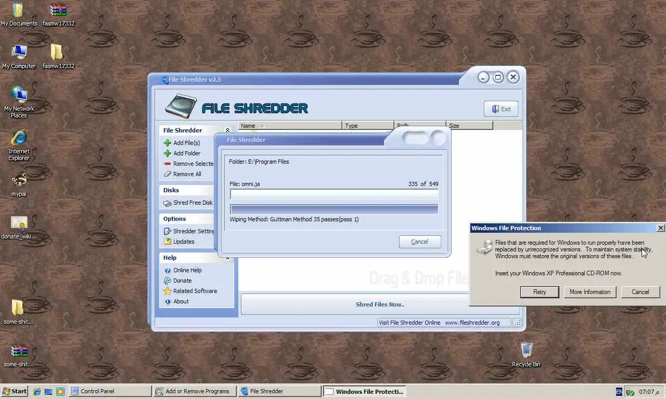Open My Computer desktop icon
666x399 pixels.
click(19, 56)
